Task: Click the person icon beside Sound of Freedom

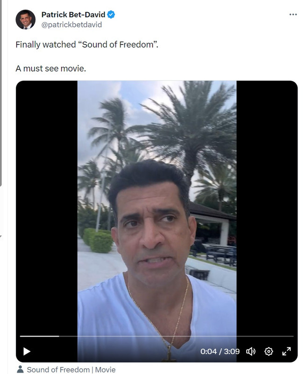Action: 21,369
